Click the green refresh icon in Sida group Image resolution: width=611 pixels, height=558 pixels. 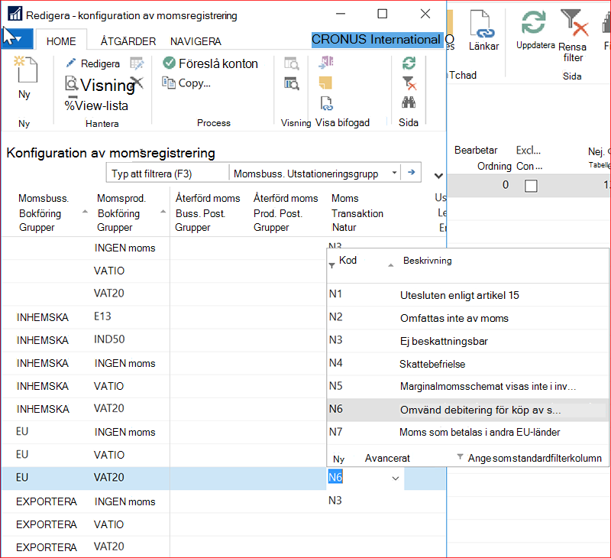click(409, 63)
